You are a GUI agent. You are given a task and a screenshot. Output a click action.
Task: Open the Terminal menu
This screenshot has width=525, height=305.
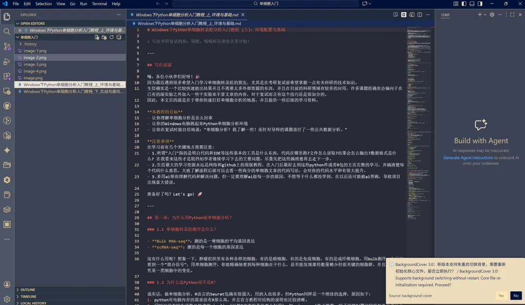click(100, 4)
